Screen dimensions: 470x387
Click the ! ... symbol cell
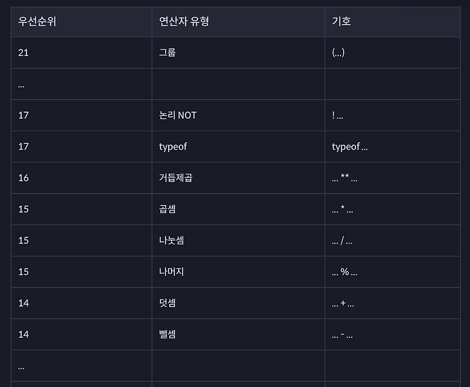click(392, 115)
